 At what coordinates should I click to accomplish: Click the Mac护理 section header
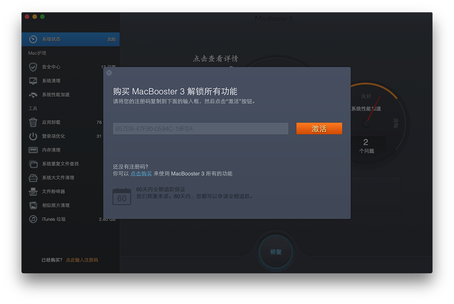[37, 53]
